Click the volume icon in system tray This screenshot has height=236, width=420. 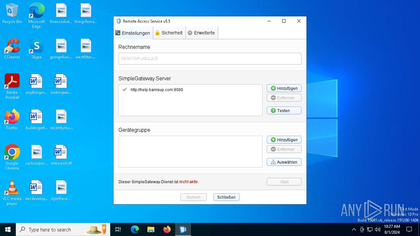[378, 229]
